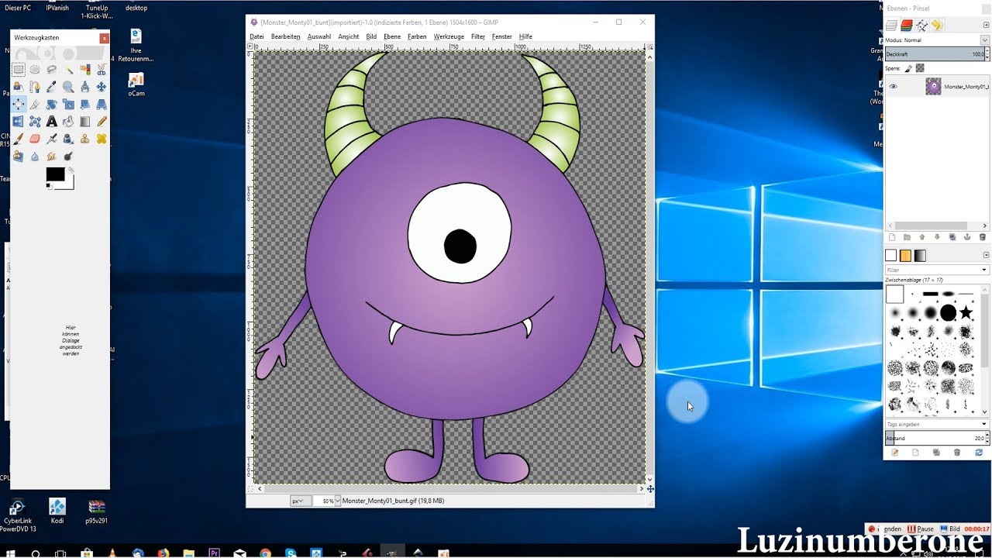The image size is (992, 558).
Task: Select the star-shaped brush
Action: tap(966, 312)
